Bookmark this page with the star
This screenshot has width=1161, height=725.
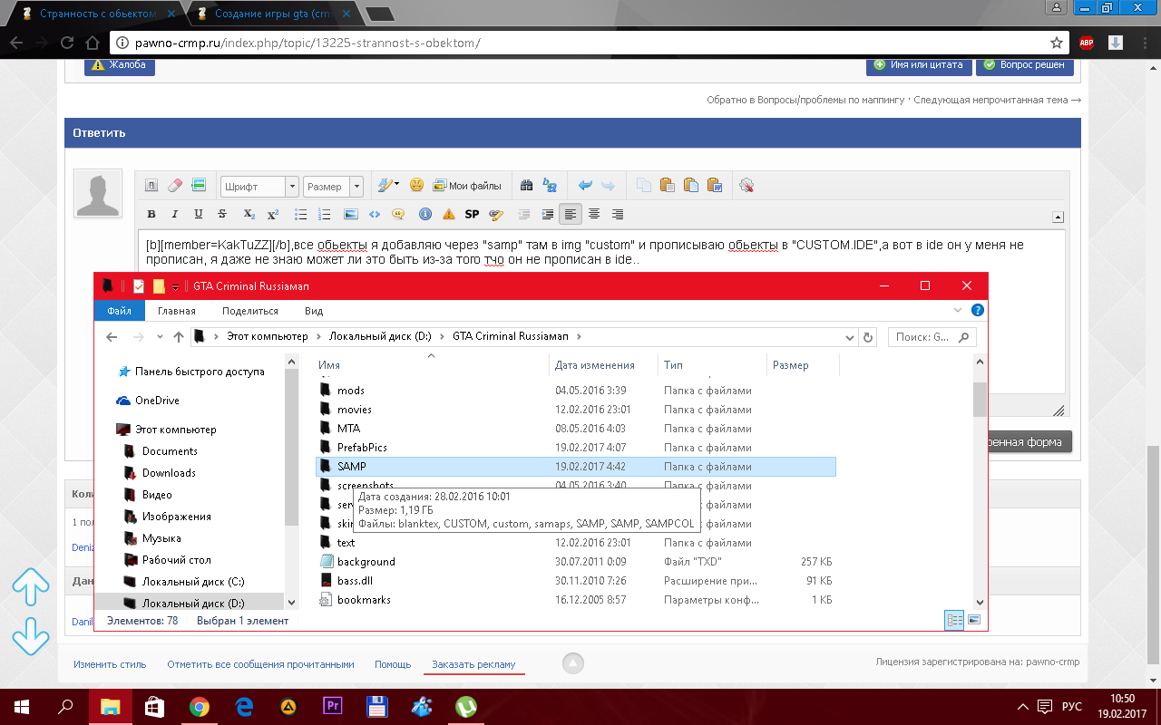point(1056,43)
